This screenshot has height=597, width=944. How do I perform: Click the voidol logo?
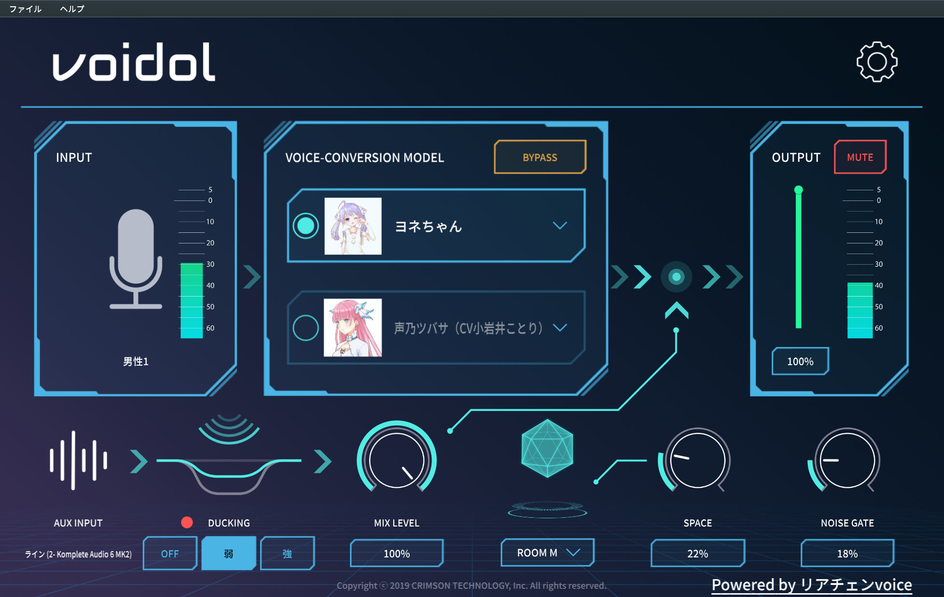pyautogui.click(x=134, y=62)
